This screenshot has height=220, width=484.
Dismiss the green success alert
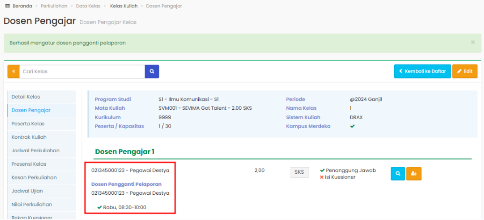coord(472,42)
